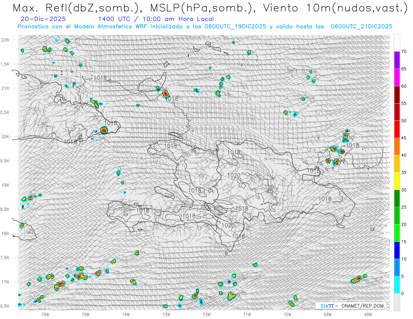This screenshot has width=413, height=319.
Task: Pick the dark blue 10-15 dBZ colorbar swatch
Action: pos(397,250)
